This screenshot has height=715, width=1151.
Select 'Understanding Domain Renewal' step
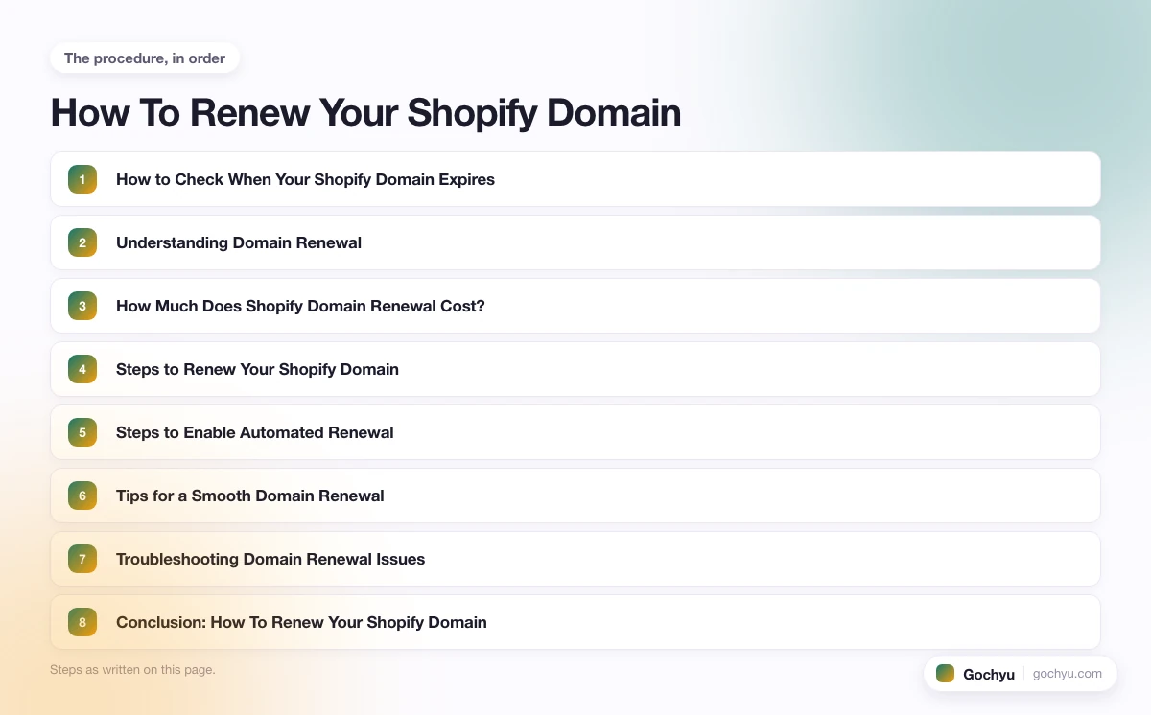pos(575,242)
